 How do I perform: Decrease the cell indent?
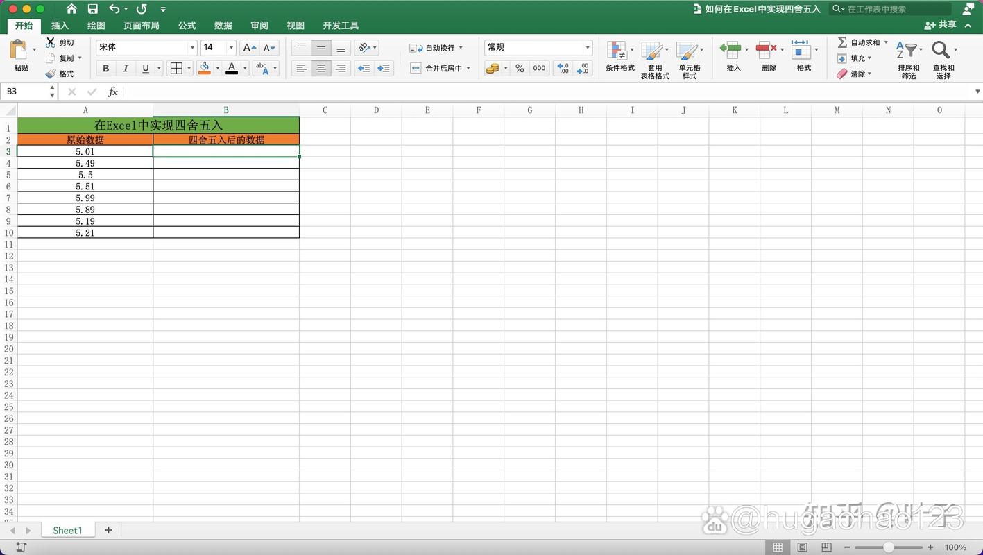(x=364, y=68)
